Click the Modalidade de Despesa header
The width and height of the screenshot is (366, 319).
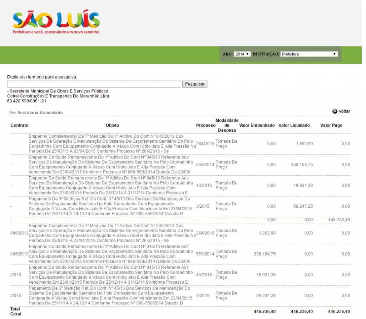click(x=227, y=126)
